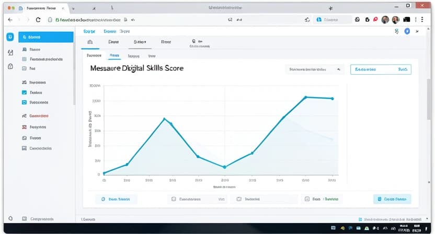Toggle the checkbox item below the chart

pyautogui.click(x=174, y=199)
